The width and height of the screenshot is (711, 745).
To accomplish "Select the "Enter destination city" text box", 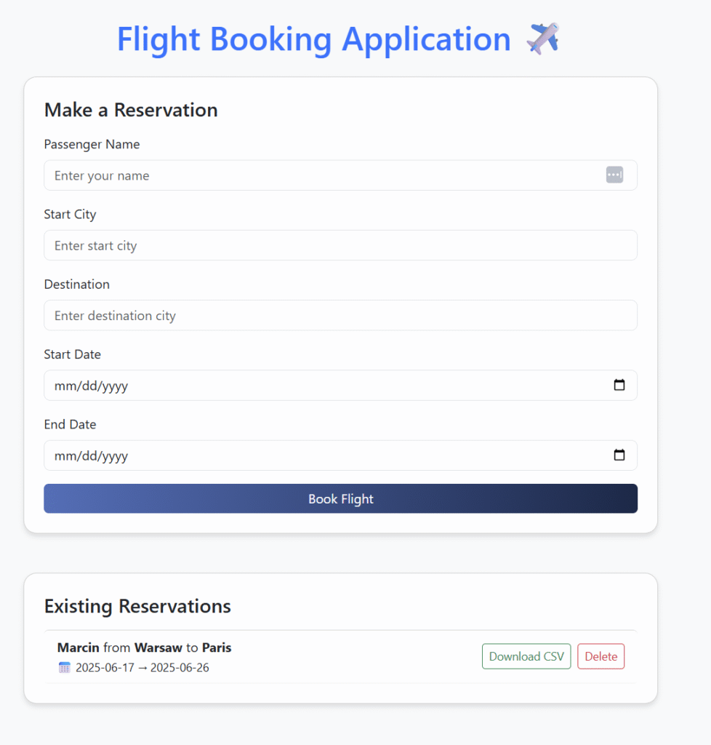I will (340, 316).
